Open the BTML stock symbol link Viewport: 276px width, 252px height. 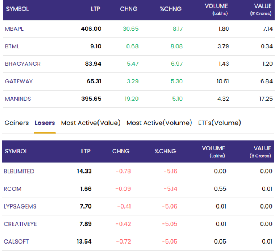point(12,46)
